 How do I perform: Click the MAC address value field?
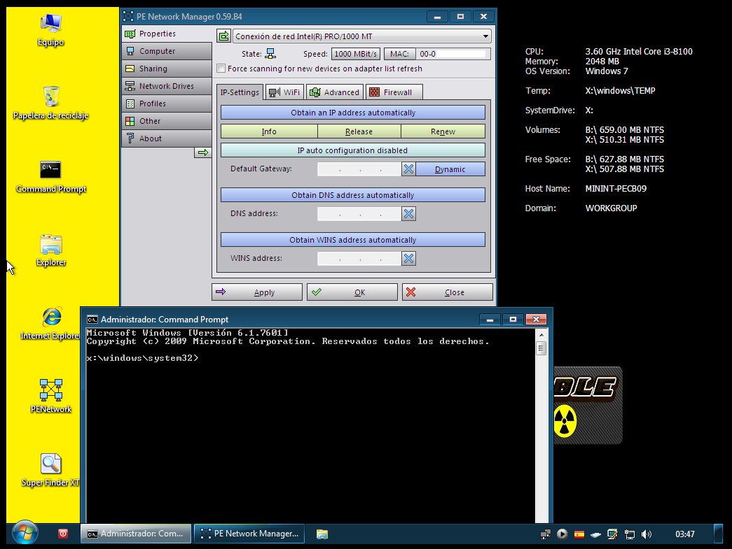(x=453, y=54)
